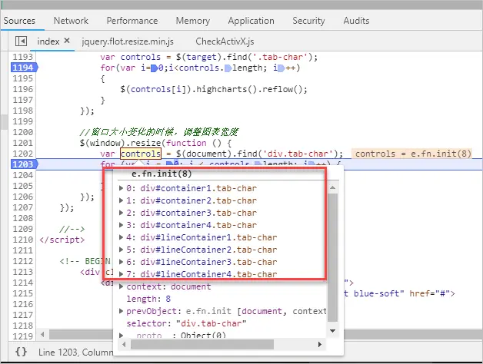Viewport: 483px width, 364px height.
Task: Expand item 0 div#container1.tab-char
Action: (x=122, y=188)
